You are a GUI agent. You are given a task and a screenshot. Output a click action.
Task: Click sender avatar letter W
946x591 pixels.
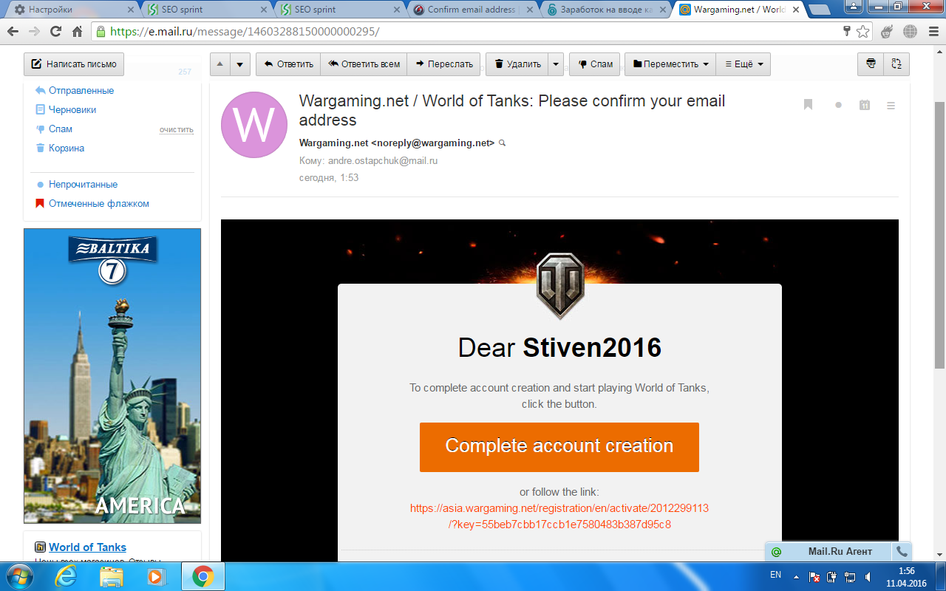(254, 125)
